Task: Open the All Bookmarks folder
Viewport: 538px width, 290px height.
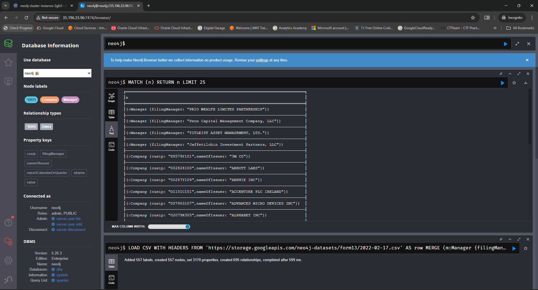Action: 520,28
